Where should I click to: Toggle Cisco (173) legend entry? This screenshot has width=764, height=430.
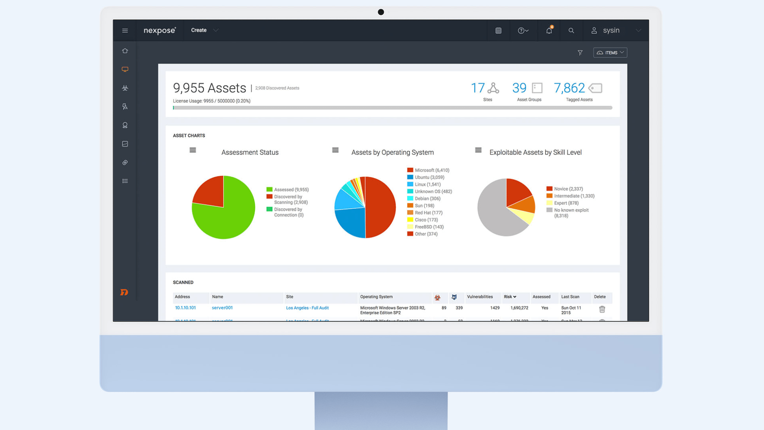pyautogui.click(x=422, y=220)
